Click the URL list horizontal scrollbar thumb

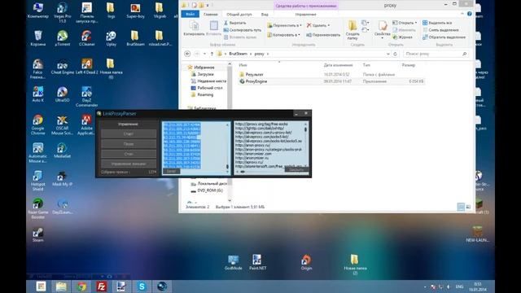pos(243,172)
